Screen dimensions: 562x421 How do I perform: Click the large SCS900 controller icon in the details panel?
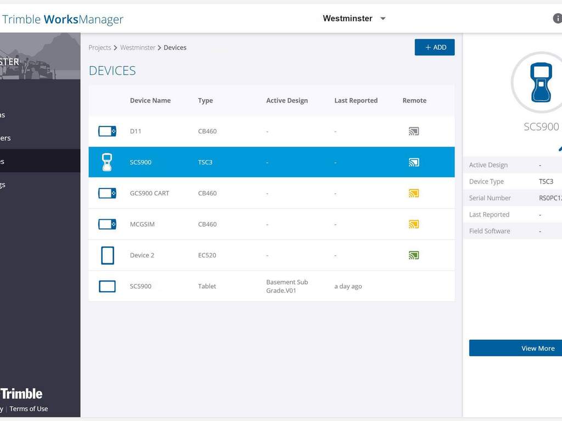[x=541, y=83]
